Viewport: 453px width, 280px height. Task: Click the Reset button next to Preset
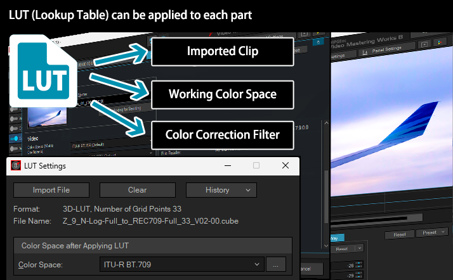(400, 234)
